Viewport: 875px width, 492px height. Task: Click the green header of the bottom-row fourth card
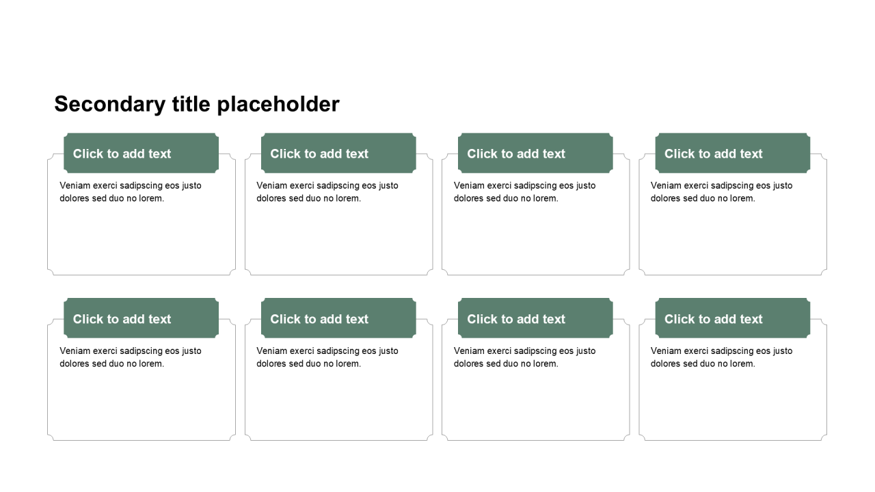[733, 319]
